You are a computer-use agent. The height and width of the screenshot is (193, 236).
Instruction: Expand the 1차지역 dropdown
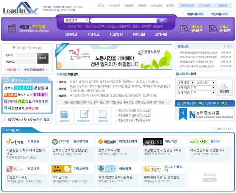[x=186, y=82]
